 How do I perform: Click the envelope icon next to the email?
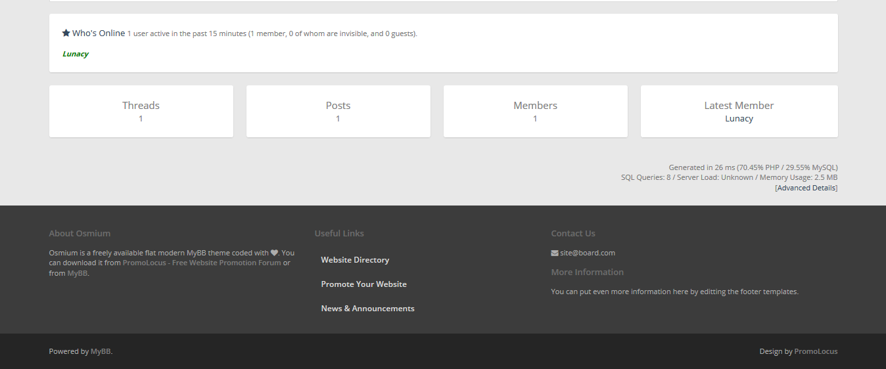point(555,253)
